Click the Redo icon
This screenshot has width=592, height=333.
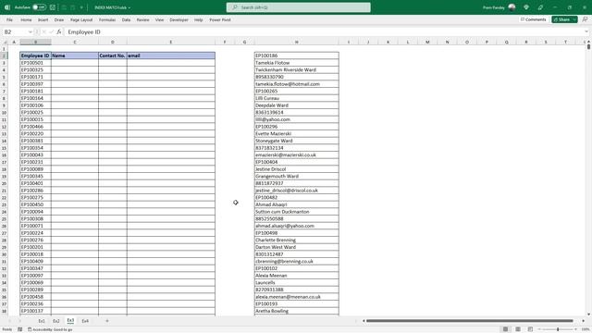73,7
